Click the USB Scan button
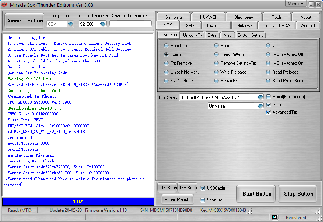This screenshot has height=222, width=323. pos(187,188)
